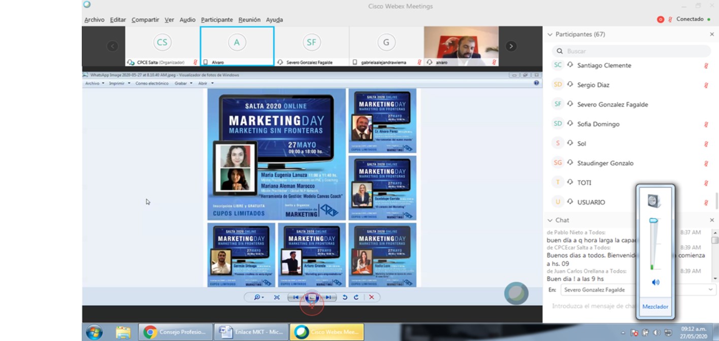Open the photo viewer Imprimir dropdown
The image size is (719, 341).
coord(119,83)
